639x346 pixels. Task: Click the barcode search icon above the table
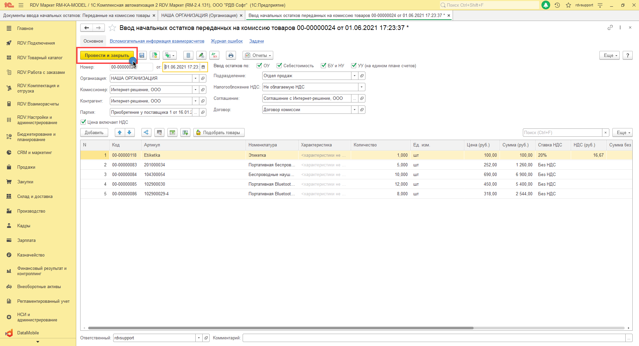coord(159,133)
